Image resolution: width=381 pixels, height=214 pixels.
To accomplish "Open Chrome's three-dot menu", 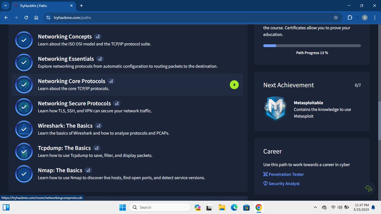I will [375, 17].
